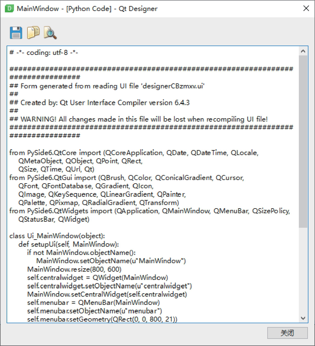Click the 'self.menubar = QMenuBar(MainWindow)' line

tap(93, 302)
